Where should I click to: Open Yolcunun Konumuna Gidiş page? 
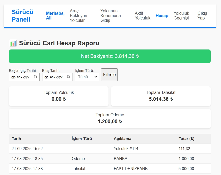click(x=110, y=16)
